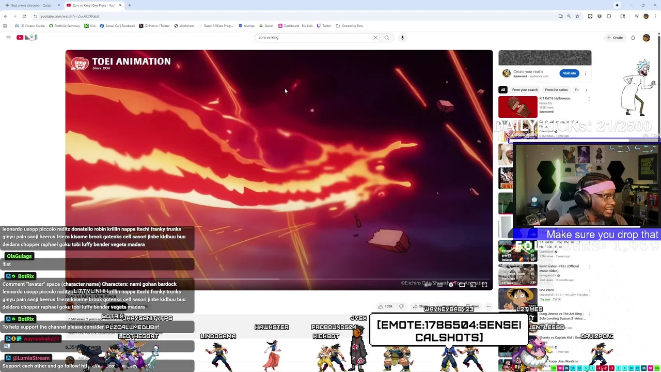
Task: Run search with the magnifier button
Action: [386, 37]
